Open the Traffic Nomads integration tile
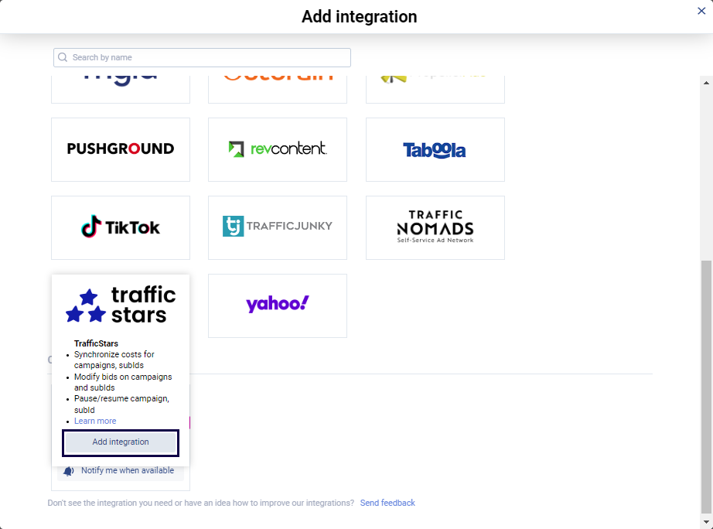The image size is (713, 529). 435,227
